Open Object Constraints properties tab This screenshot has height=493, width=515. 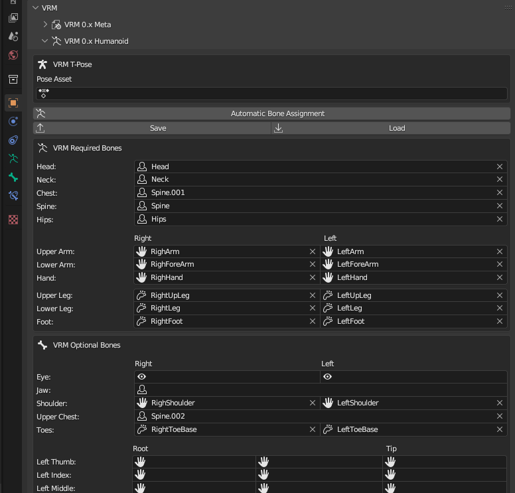[13, 140]
